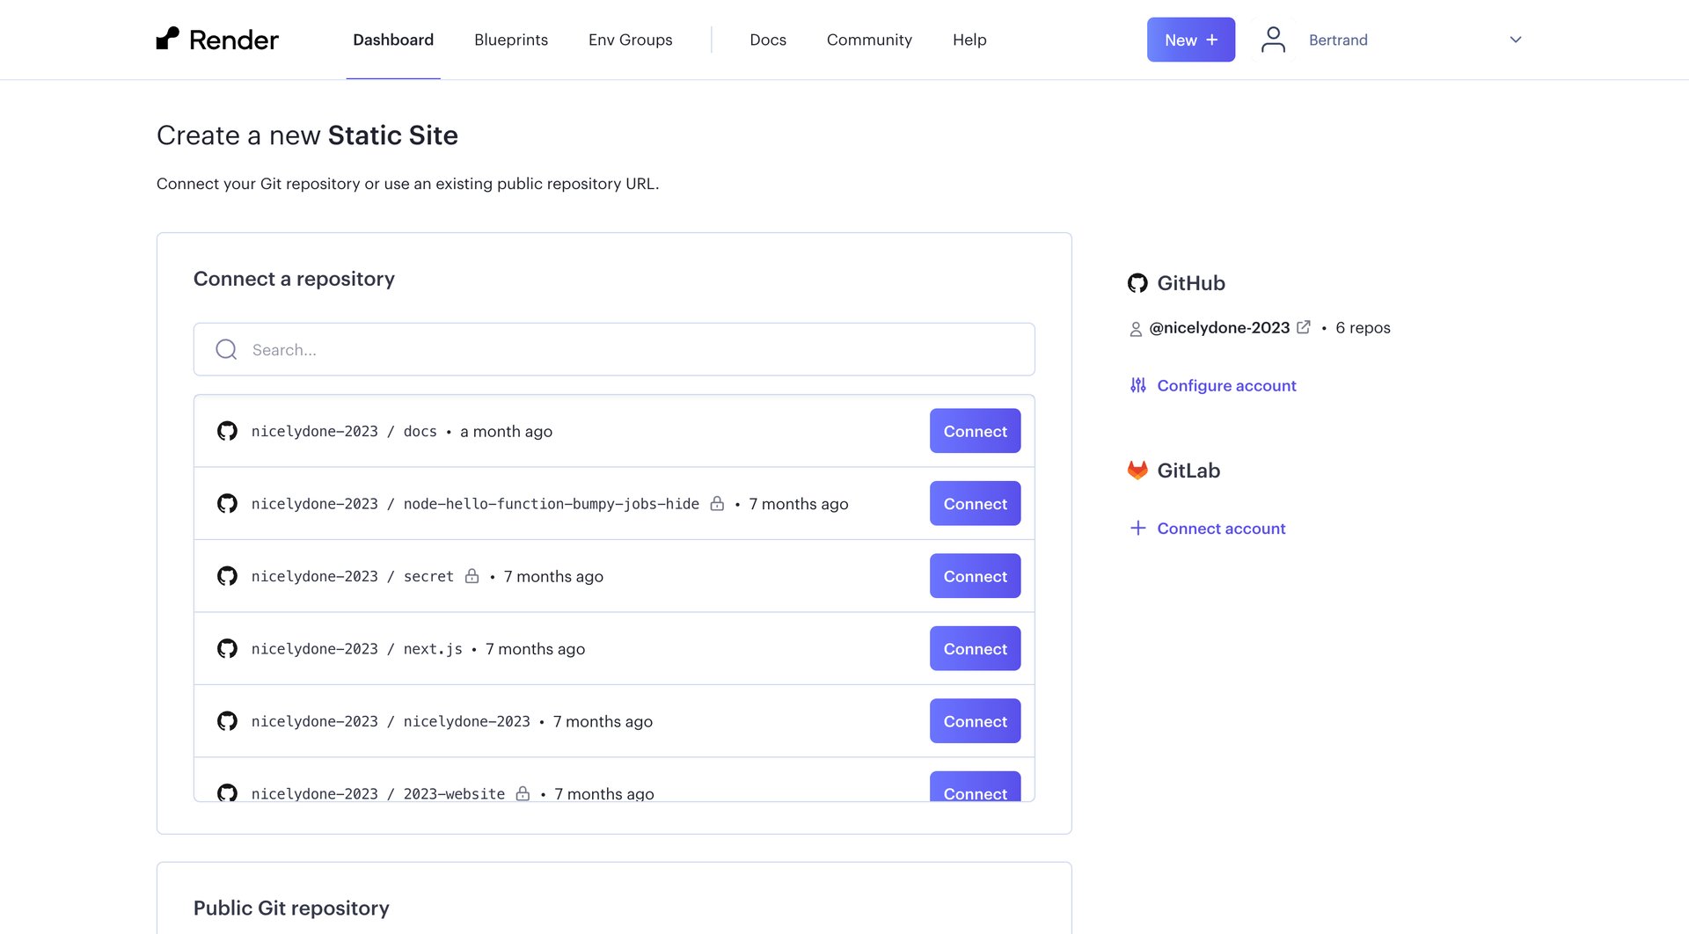Click the sliders icon next to Configure account
Screen dimensions: 1689x934
click(x=1137, y=385)
